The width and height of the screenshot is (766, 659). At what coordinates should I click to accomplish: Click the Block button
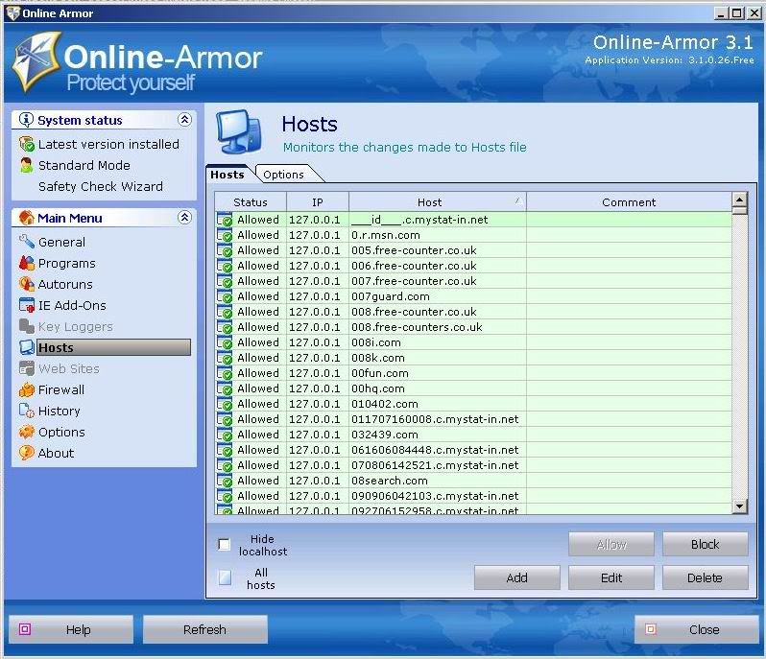705,544
